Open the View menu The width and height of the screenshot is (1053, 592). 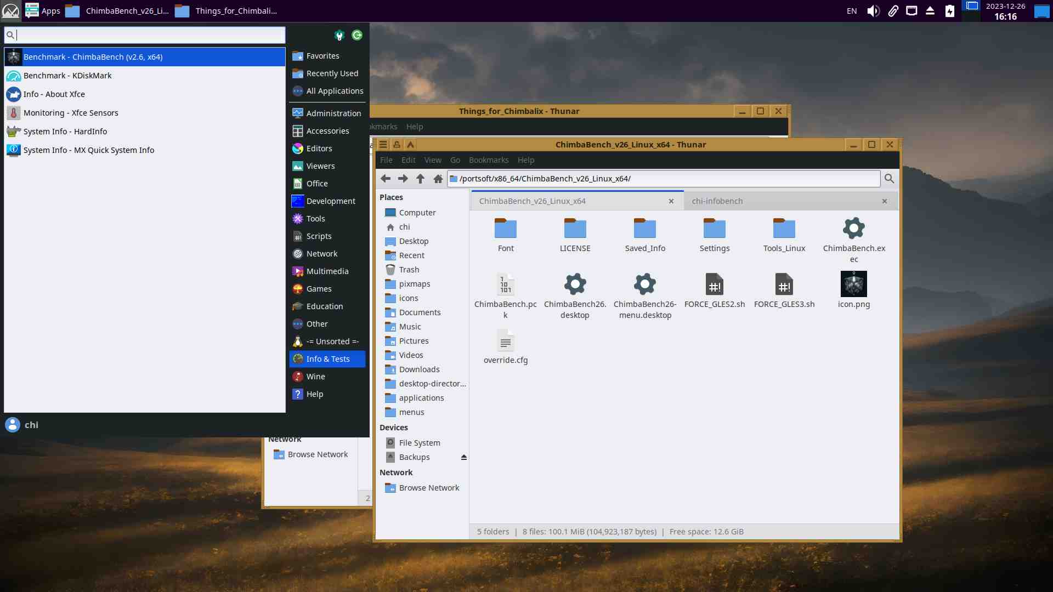click(x=432, y=160)
